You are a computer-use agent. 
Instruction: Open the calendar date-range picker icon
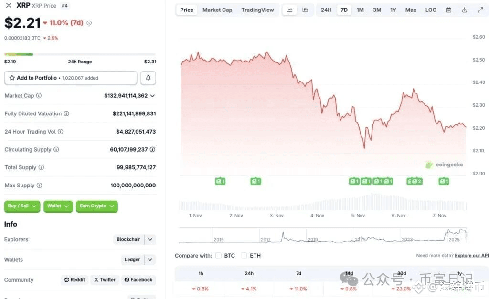(448, 10)
